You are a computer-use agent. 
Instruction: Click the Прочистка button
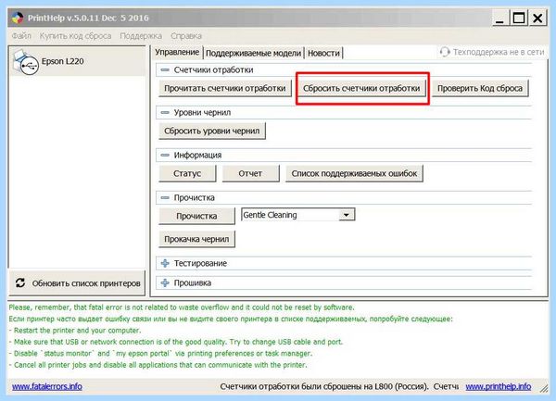click(196, 216)
